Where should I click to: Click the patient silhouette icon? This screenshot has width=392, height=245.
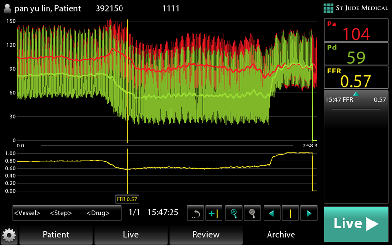8,9
